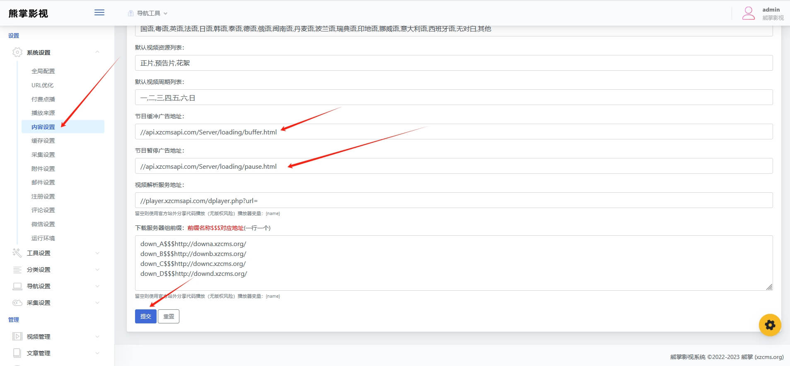The image size is (790, 366).
Task: Click the 节目缓冲广告地址 input field
Action: pyautogui.click(x=454, y=132)
